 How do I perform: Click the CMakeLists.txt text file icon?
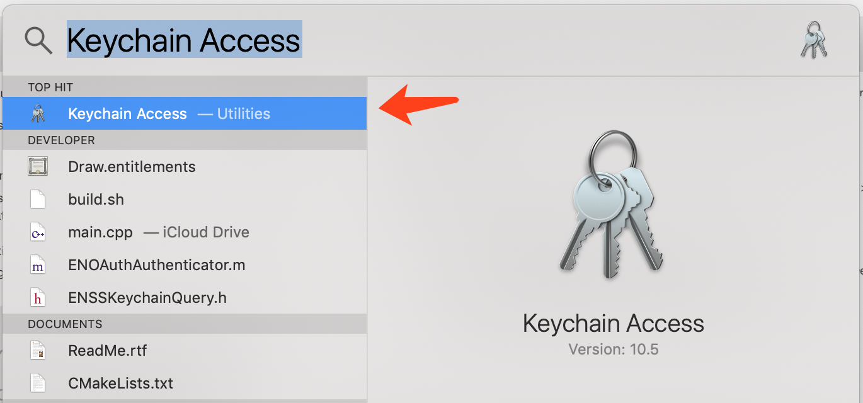point(38,383)
